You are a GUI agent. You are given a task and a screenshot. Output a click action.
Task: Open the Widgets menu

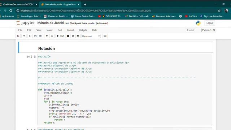(x=83, y=30)
